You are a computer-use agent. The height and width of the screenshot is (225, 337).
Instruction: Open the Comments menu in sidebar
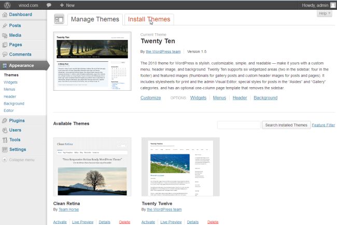20,54
